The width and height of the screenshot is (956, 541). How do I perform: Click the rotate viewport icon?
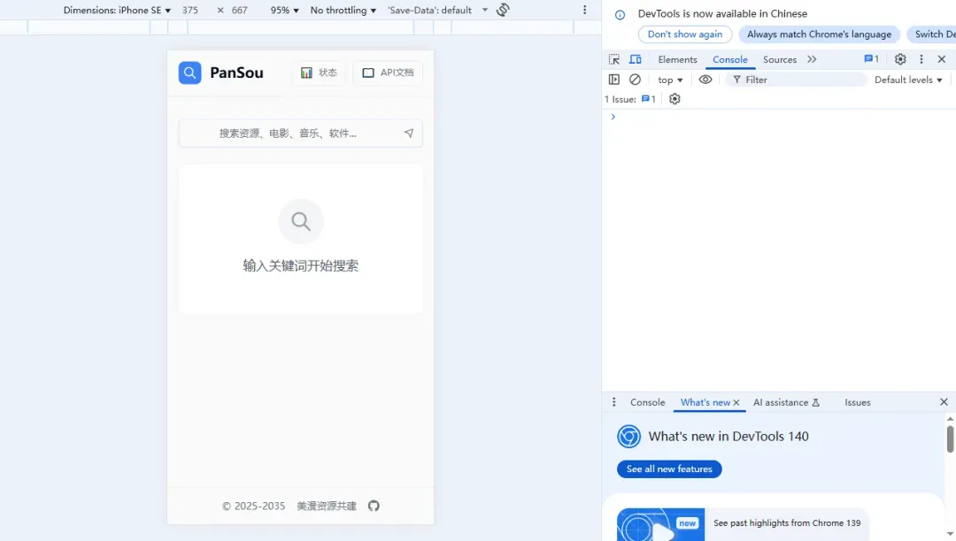click(502, 10)
